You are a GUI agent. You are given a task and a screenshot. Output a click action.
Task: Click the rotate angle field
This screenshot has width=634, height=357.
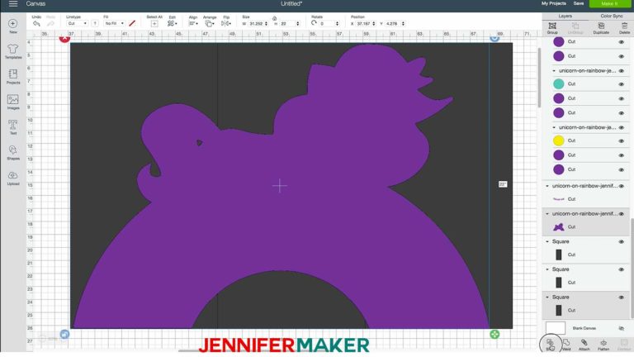(329, 24)
